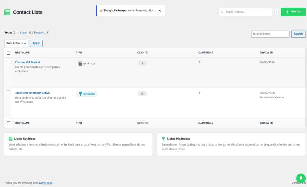Click the Tipo header column
The image size is (307, 187).
pyautogui.click(x=79, y=53)
